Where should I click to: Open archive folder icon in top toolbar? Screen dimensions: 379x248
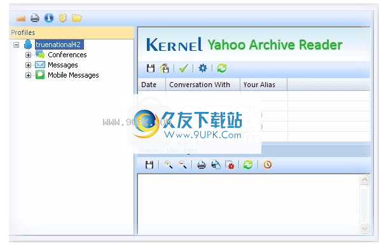[21, 18]
